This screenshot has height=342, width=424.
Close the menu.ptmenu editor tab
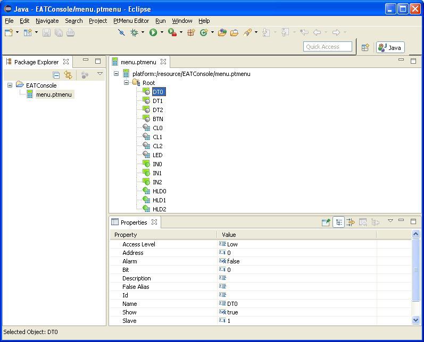click(163, 62)
